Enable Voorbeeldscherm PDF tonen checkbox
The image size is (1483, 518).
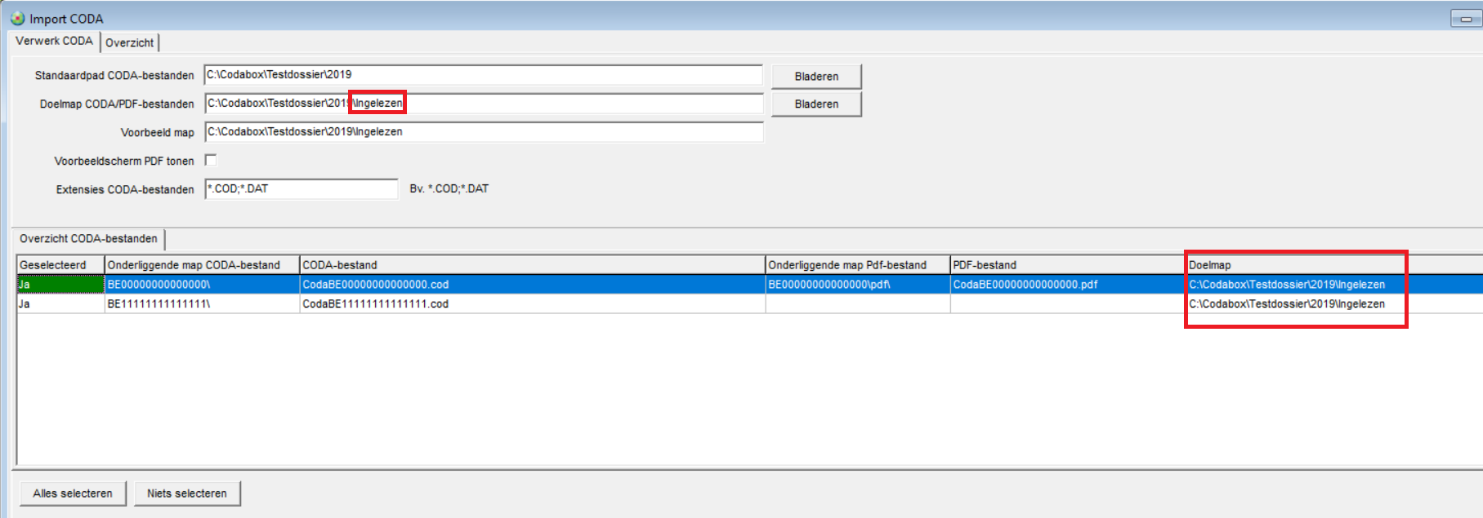click(211, 160)
